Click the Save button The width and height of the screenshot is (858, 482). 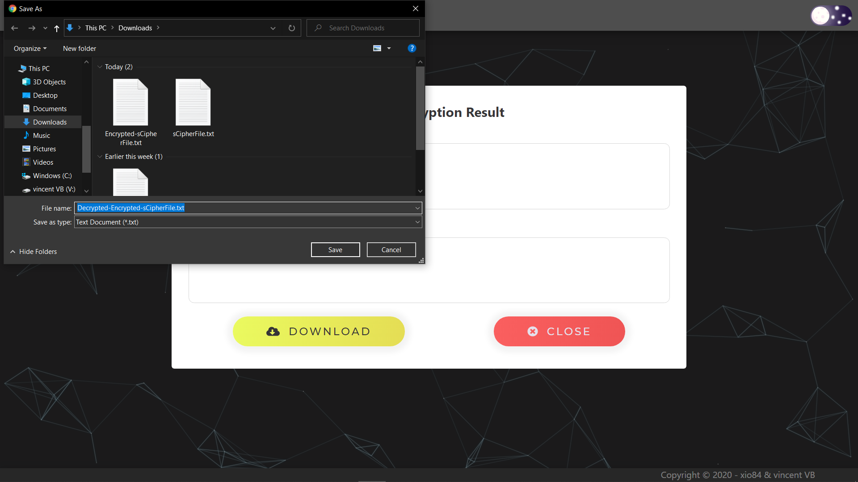(335, 249)
